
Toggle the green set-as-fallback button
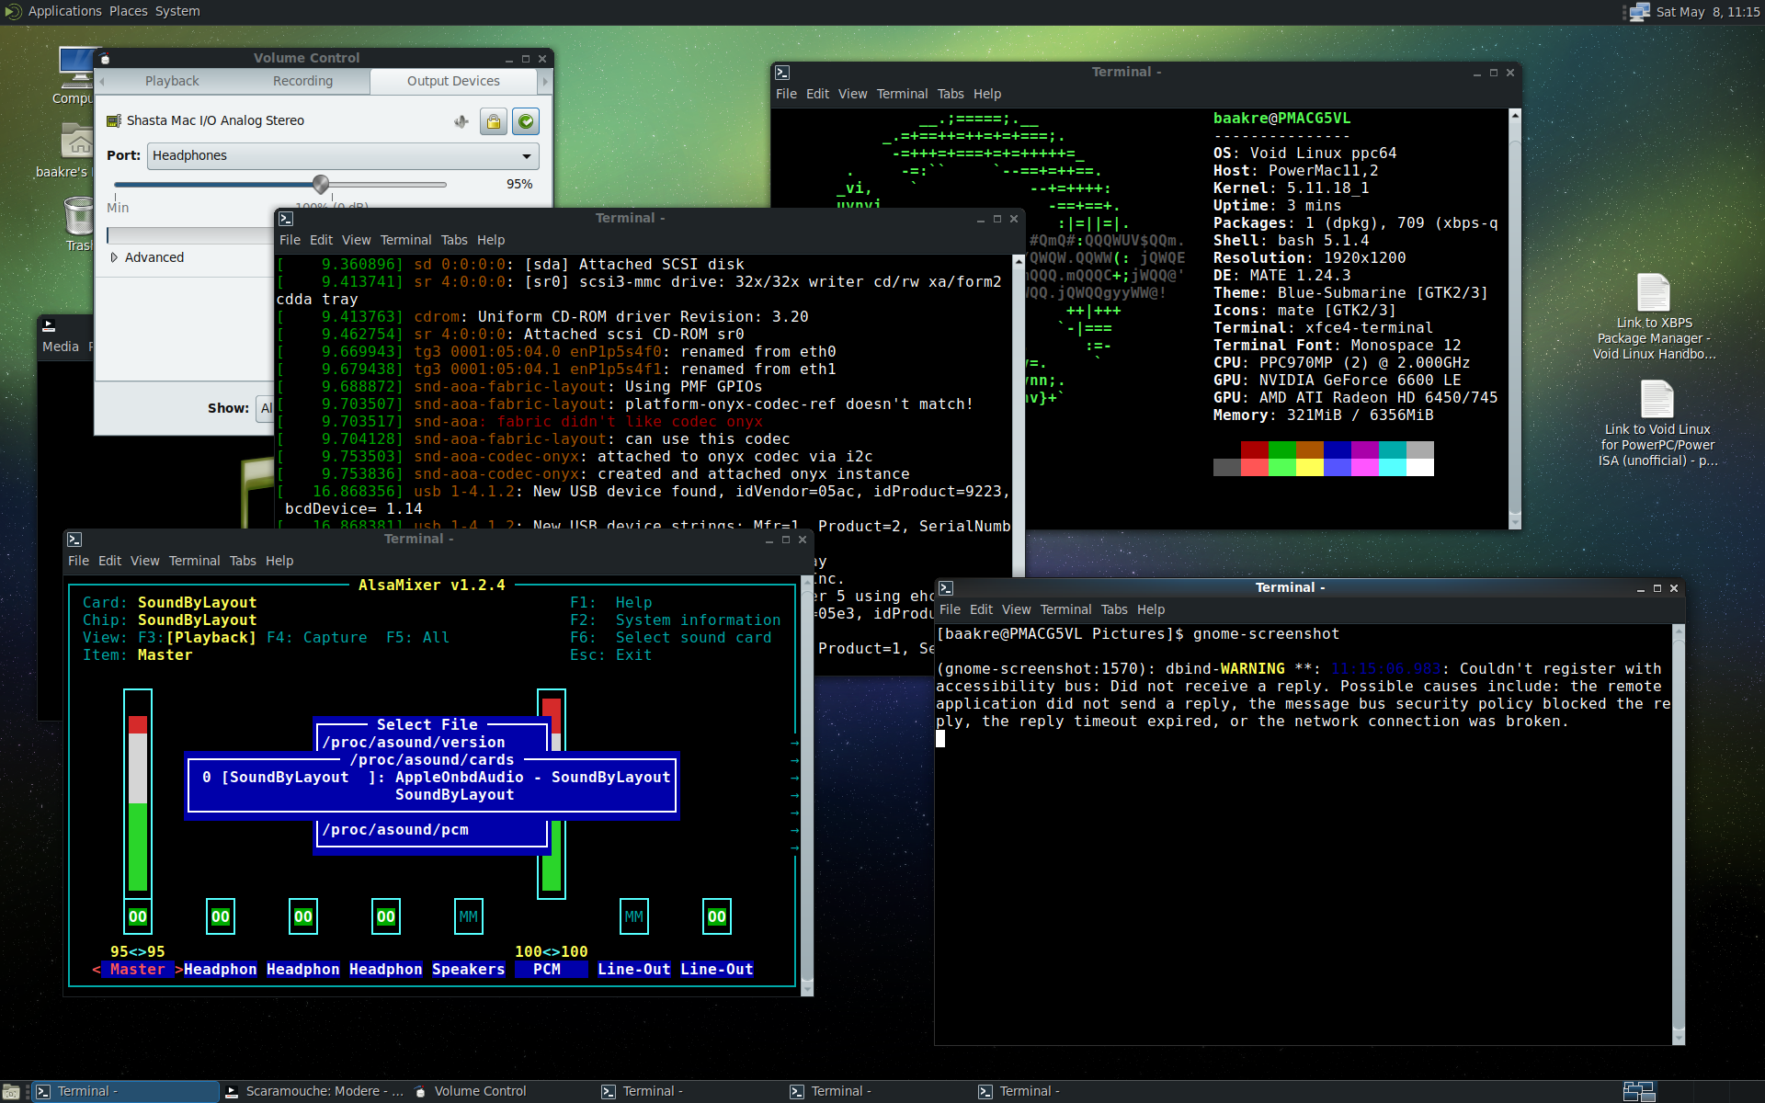tap(526, 121)
